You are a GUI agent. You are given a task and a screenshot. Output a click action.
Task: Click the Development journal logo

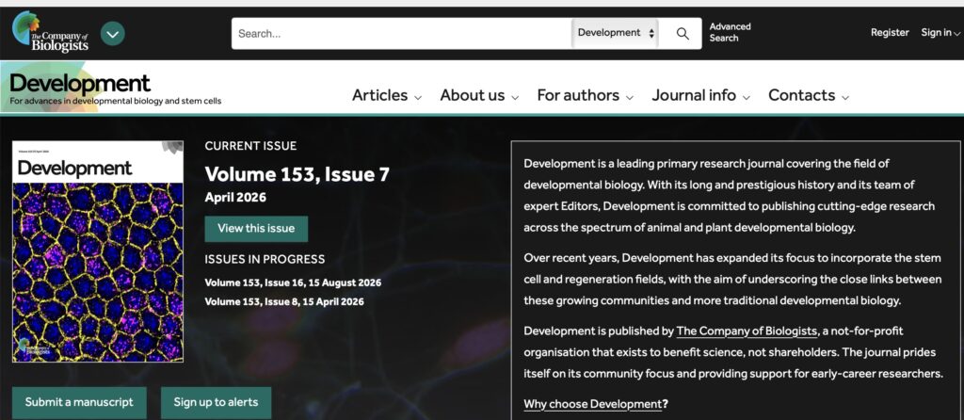pos(80,86)
